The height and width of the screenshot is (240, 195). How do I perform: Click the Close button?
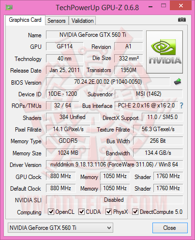click(170, 228)
